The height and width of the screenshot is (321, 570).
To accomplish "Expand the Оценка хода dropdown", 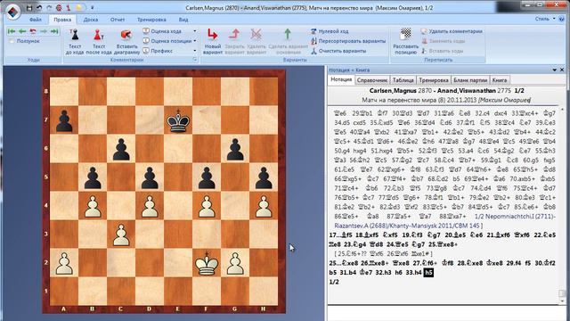I will [x=194, y=31].
